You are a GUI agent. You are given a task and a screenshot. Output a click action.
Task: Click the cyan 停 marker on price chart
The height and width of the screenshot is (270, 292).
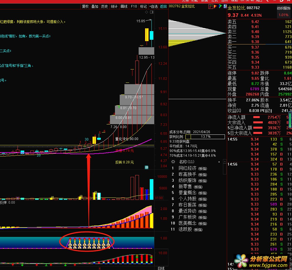tap(147, 167)
